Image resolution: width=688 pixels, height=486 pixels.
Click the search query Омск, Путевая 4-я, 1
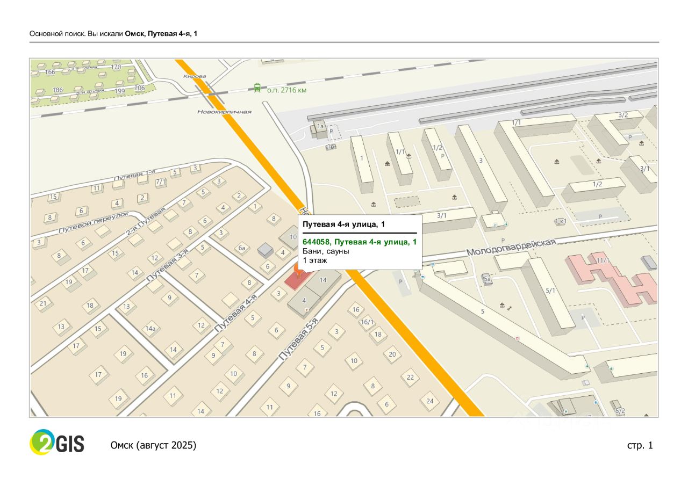coord(161,34)
